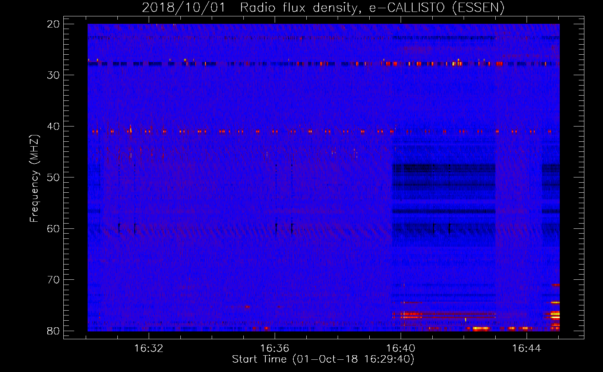Click the 16:44 time tick label
The height and width of the screenshot is (372, 603).
point(526,348)
